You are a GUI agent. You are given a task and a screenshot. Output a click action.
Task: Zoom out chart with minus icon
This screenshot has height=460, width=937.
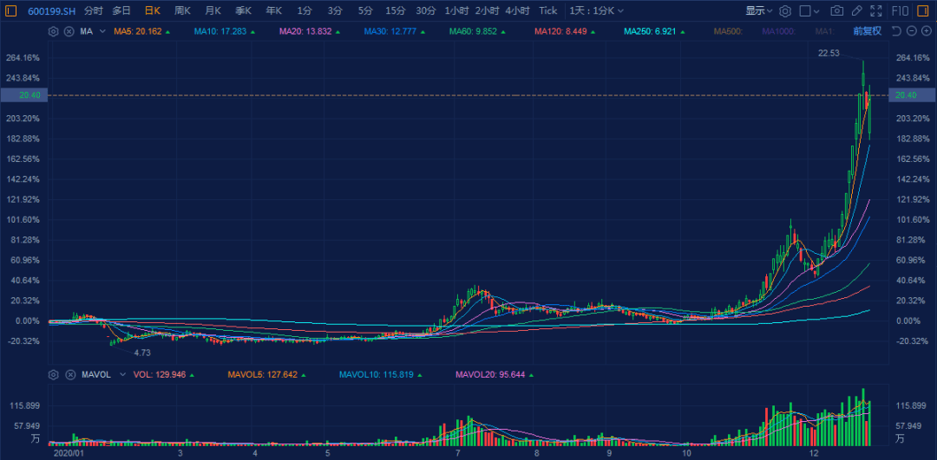[912, 31]
